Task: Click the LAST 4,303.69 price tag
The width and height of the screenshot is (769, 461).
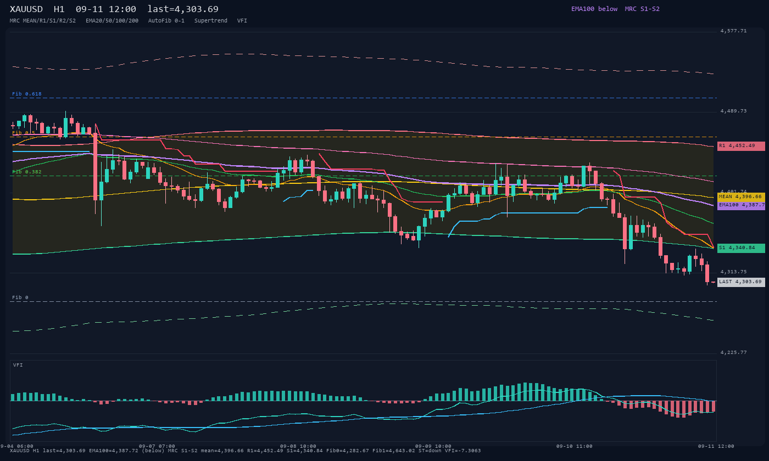Action: tap(741, 282)
